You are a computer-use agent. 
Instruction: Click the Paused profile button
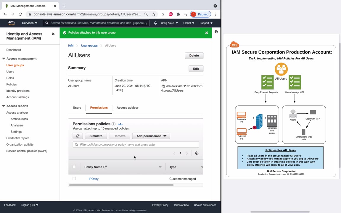(200, 14)
